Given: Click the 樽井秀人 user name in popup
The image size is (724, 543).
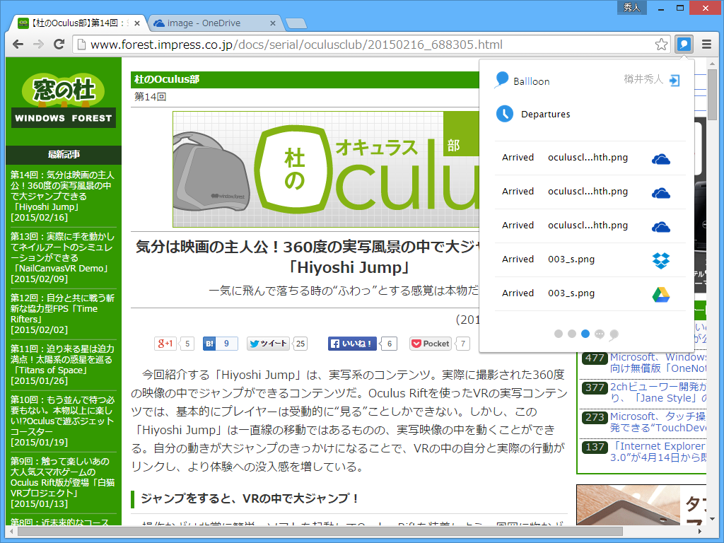Looking at the screenshot, I should click(x=643, y=79).
